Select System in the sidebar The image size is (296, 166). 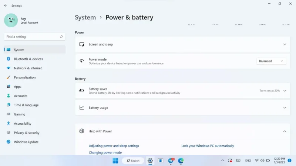(x=35, y=50)
